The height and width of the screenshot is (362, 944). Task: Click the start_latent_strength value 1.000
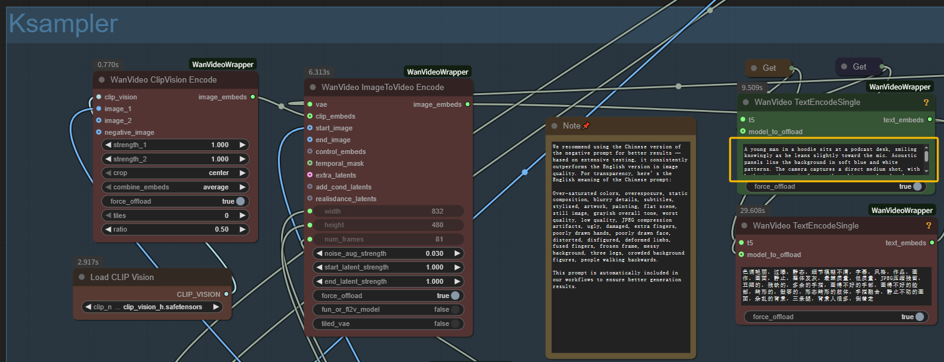(x=435, y=267)
